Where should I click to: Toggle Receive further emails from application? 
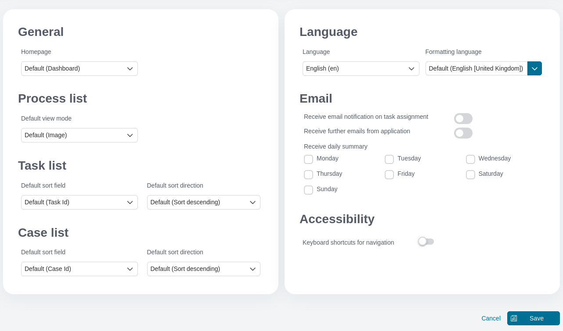click(463, 133)
